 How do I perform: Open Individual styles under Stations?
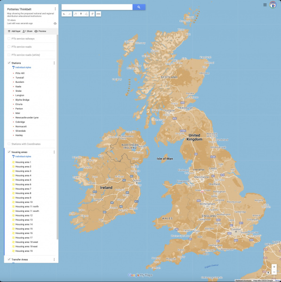click(23, 67)
